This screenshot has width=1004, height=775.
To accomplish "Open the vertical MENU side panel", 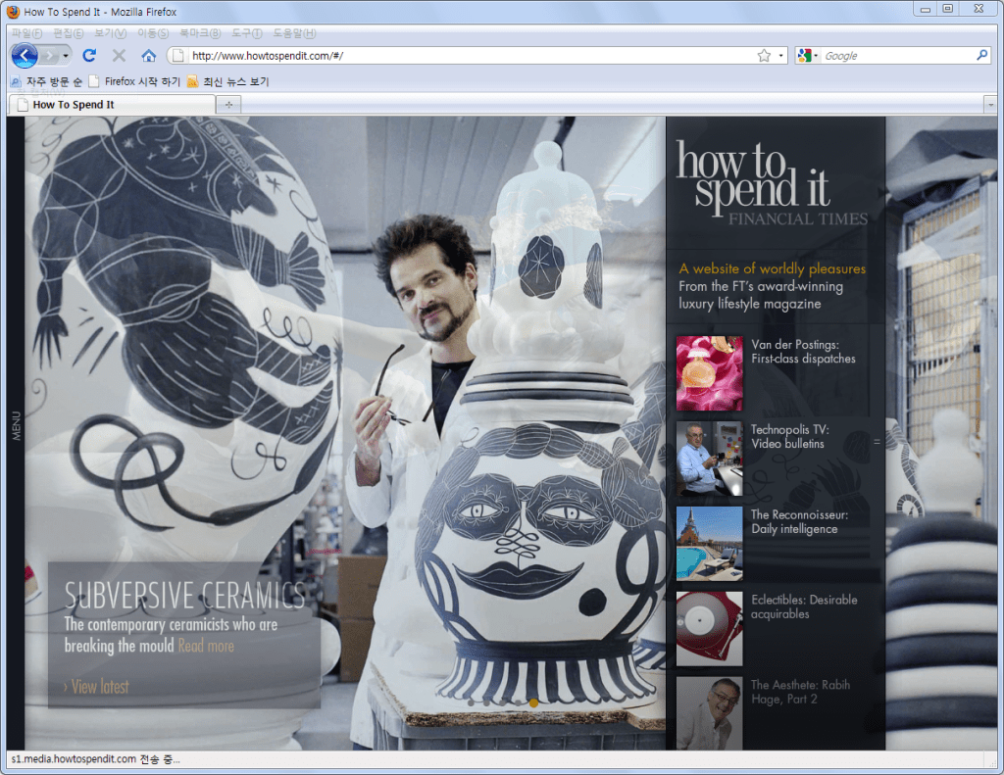I will pos(16,426).
